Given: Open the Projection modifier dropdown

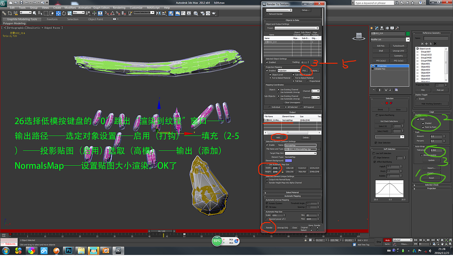Looking at the screenshot, I should click(288, 71).
